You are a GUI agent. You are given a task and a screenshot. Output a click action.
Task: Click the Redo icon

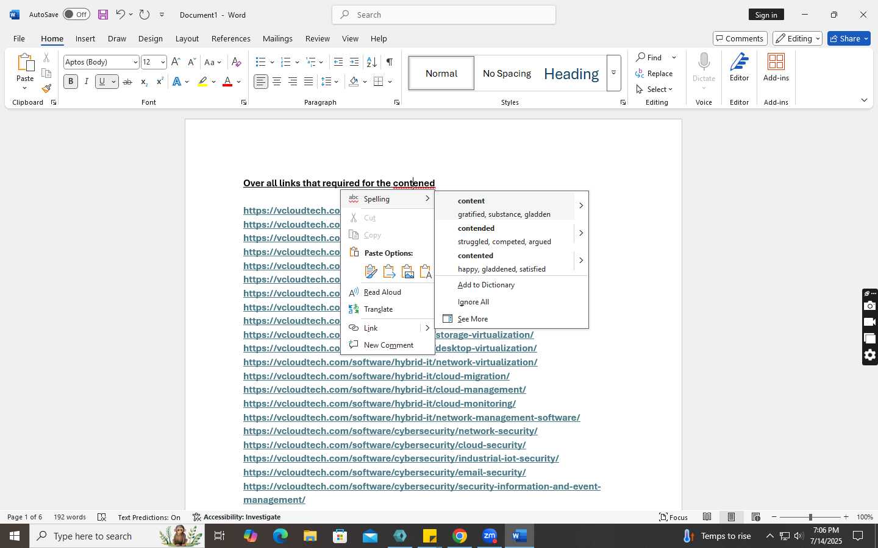pyautogui.click(x=145, y=15)
